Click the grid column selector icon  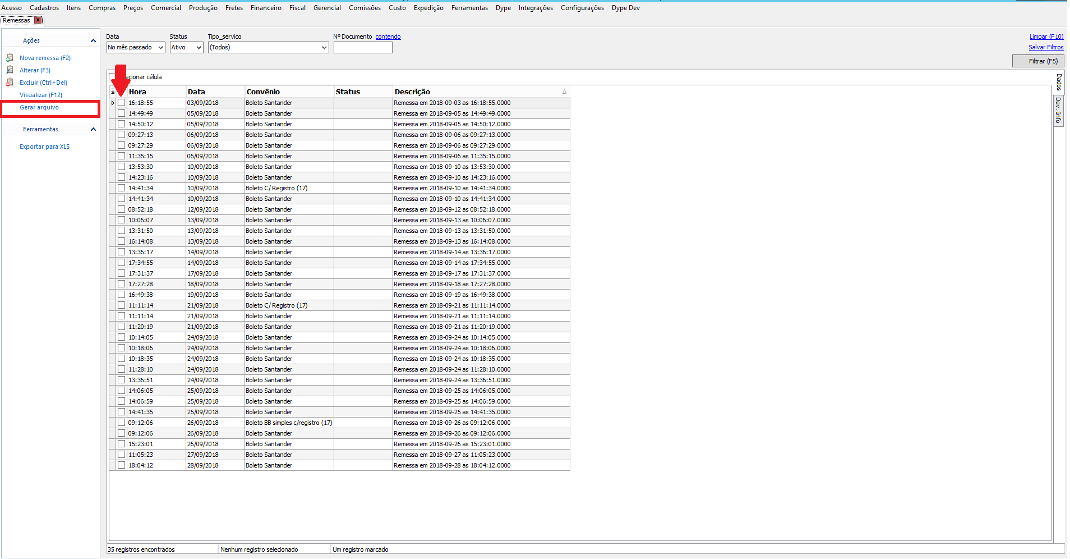(113, 91)
